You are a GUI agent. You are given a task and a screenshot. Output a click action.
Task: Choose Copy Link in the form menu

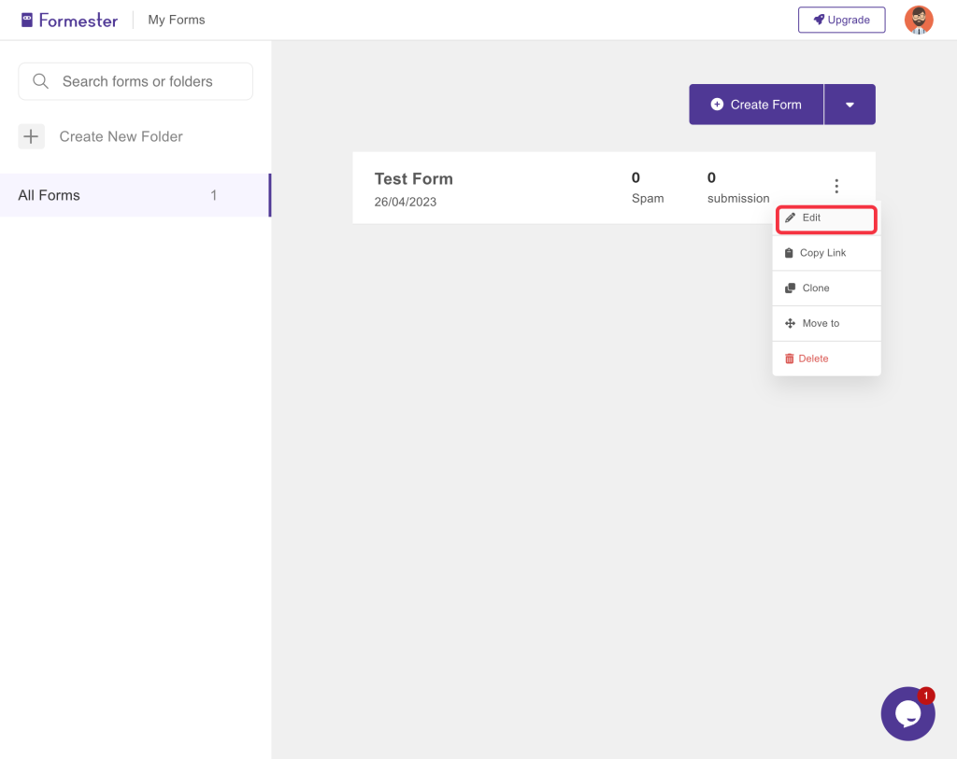tap(823, 253)
